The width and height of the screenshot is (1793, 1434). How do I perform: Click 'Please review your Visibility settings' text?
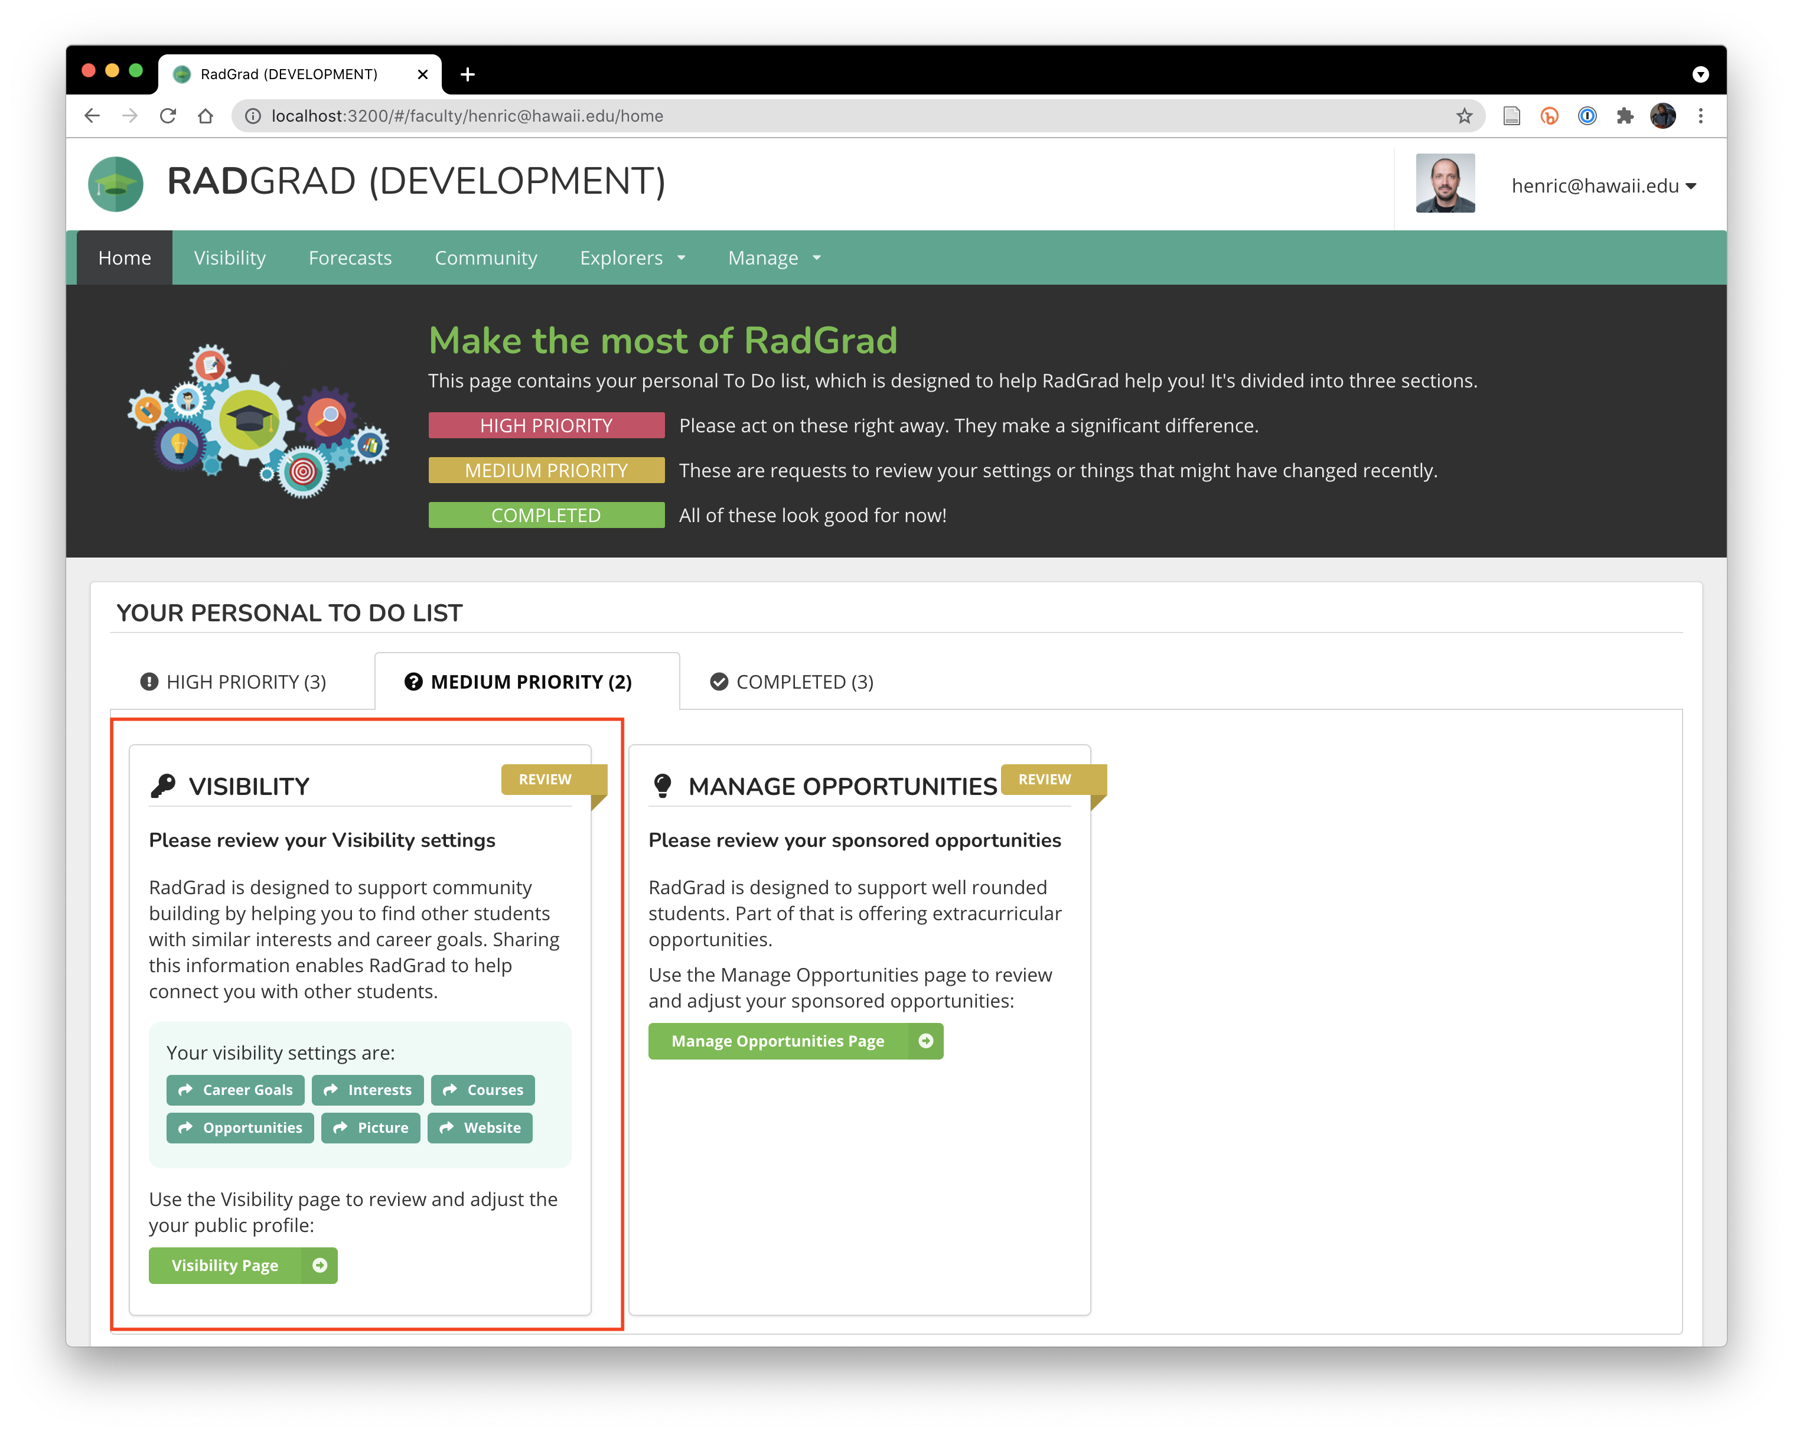tap(322, 840)
